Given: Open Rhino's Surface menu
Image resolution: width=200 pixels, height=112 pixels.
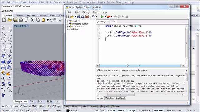Looking at the screenshot, I should click(32, 2).
